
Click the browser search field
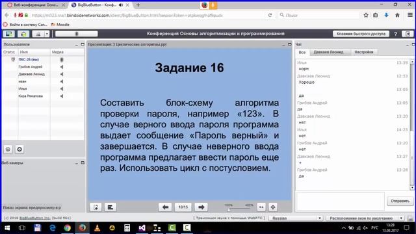click(318, 15)
